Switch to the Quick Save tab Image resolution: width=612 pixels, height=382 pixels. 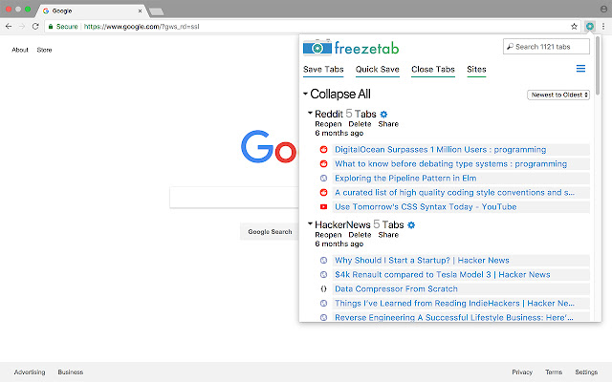(377, 70)
